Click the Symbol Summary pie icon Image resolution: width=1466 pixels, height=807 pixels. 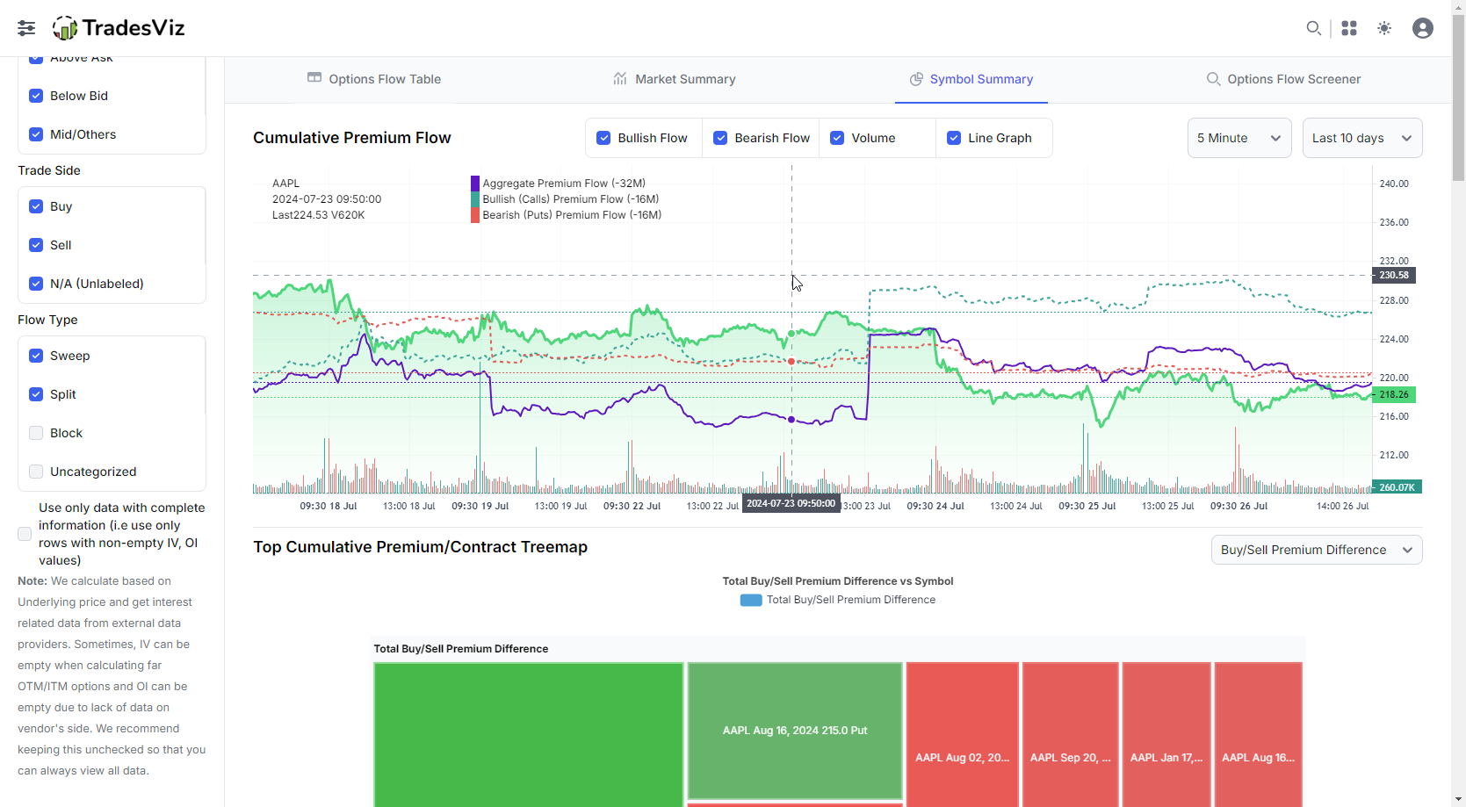coord(916,79)
